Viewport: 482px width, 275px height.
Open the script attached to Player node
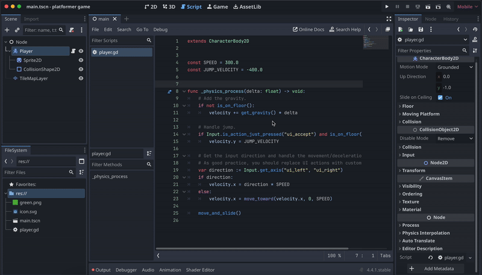click(73, 51)
